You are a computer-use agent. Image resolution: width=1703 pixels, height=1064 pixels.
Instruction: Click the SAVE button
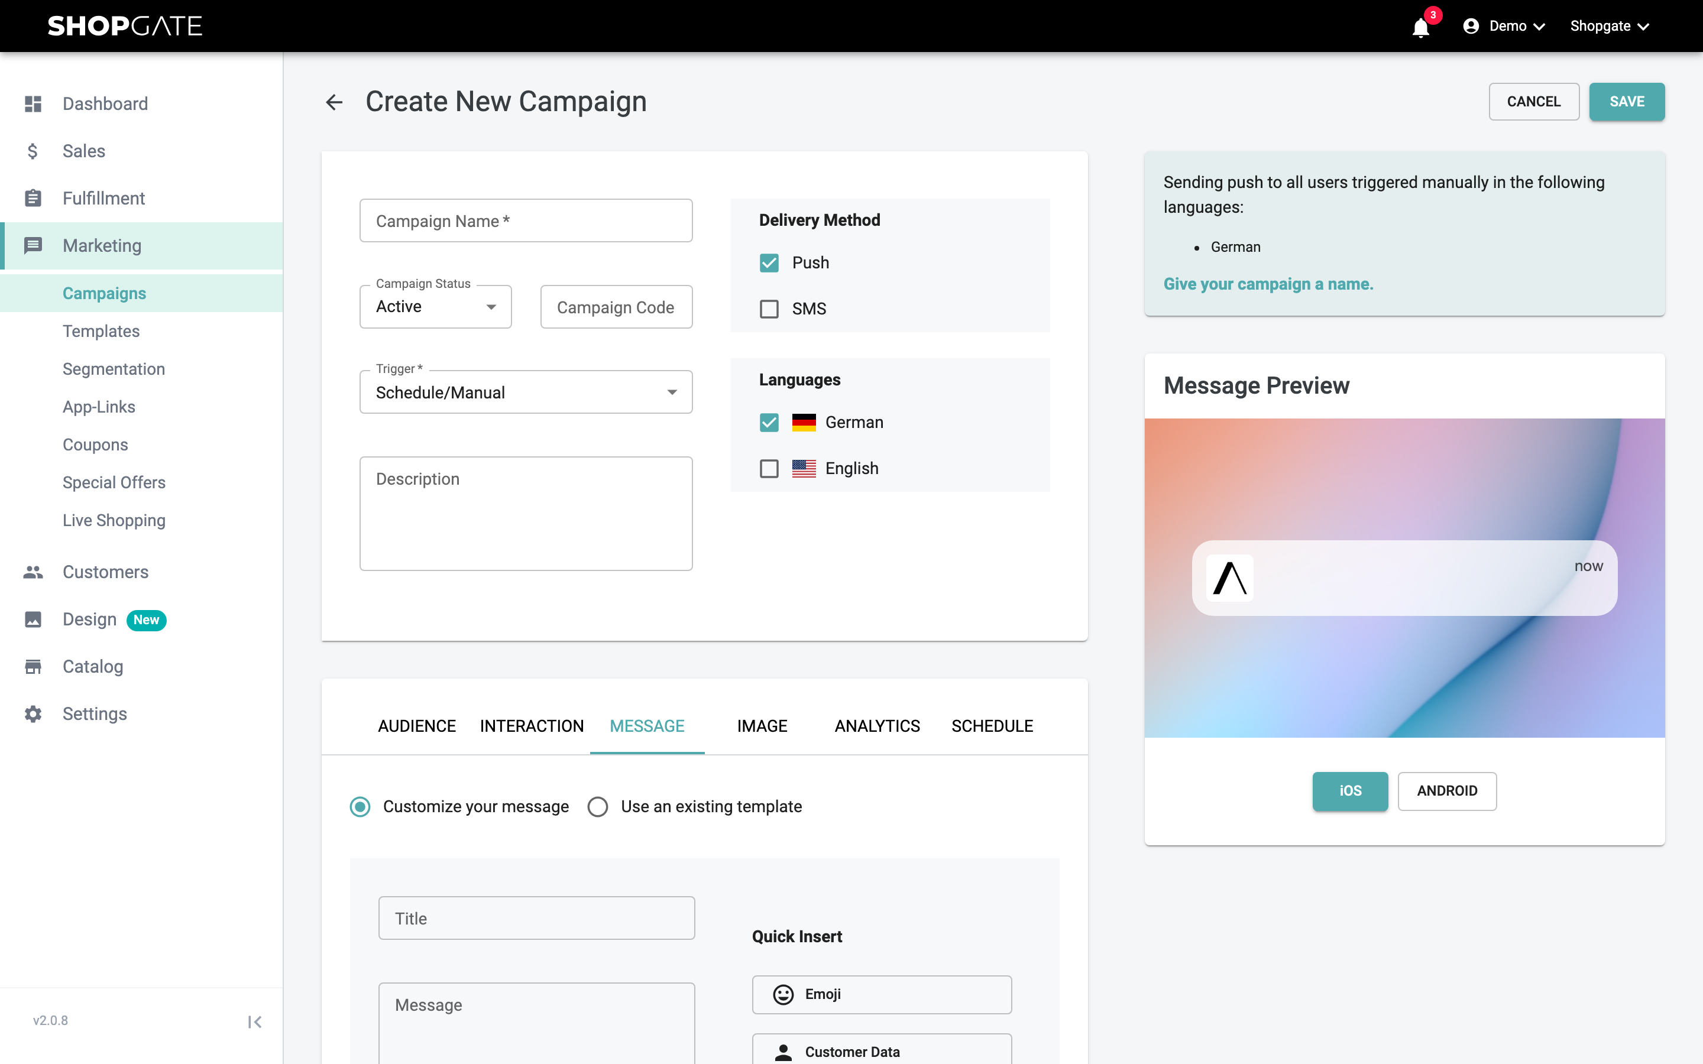point(1627,101)
